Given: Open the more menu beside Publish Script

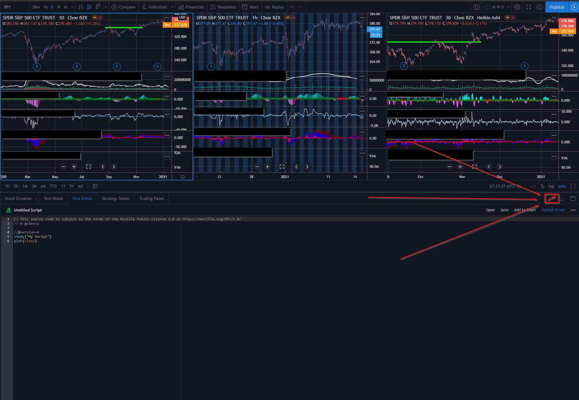Looking at the screenshot, I should [573, 210].
